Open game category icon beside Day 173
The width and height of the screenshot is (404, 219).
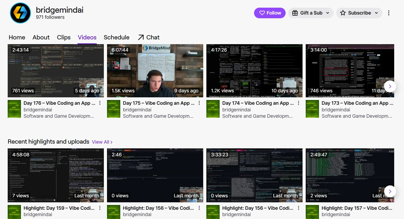coord(312,109)
